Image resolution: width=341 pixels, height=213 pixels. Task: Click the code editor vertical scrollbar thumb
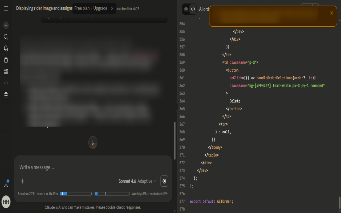pyautogui.click(x=339, y=203)
